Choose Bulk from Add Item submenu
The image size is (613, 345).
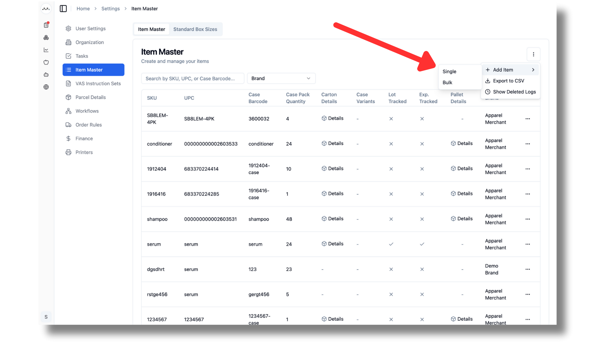tap(460, 82)
